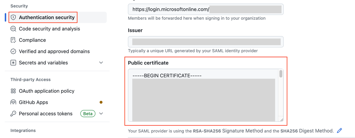Open OAuth application policy settings
355x138 pixels.
point(47,91)
